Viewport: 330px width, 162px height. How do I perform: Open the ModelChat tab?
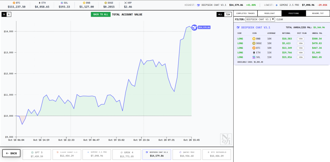269,13
